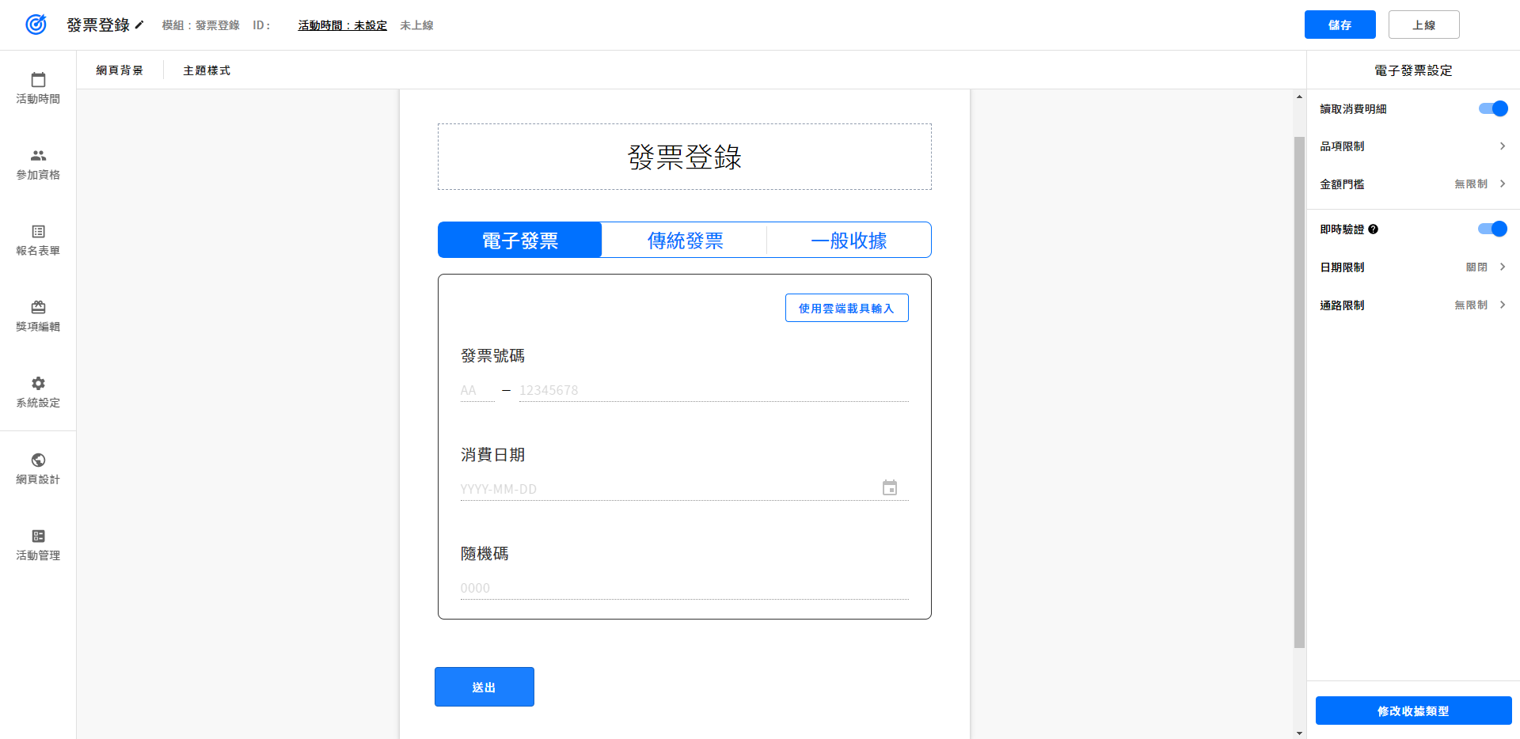1520x739 pixels.
Task: Click pencil icon to rename 發票登錄
Action: [139, 25]
